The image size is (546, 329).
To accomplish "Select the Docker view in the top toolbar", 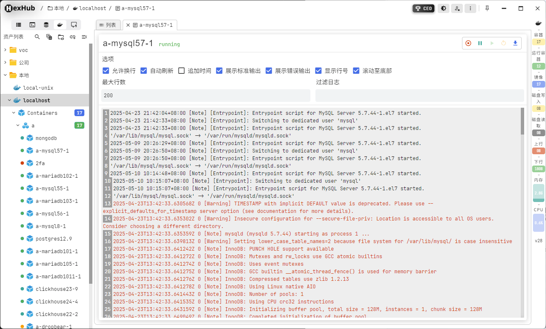I will 60,25.
